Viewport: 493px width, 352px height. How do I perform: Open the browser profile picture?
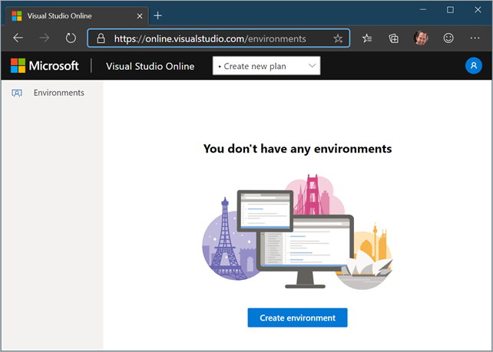421,38
